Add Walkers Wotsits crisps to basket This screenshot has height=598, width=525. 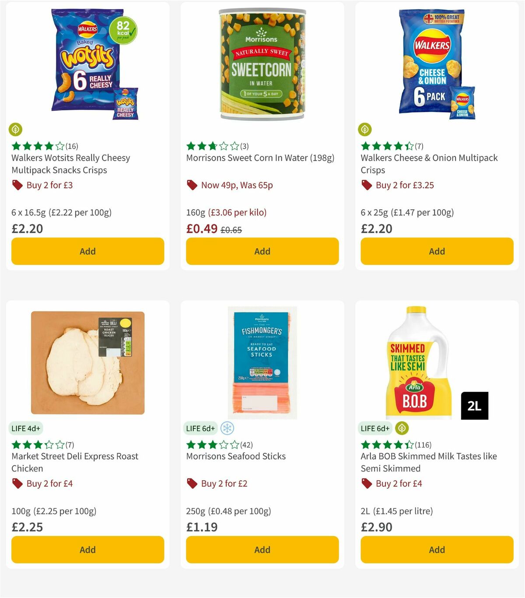(87, 251)
